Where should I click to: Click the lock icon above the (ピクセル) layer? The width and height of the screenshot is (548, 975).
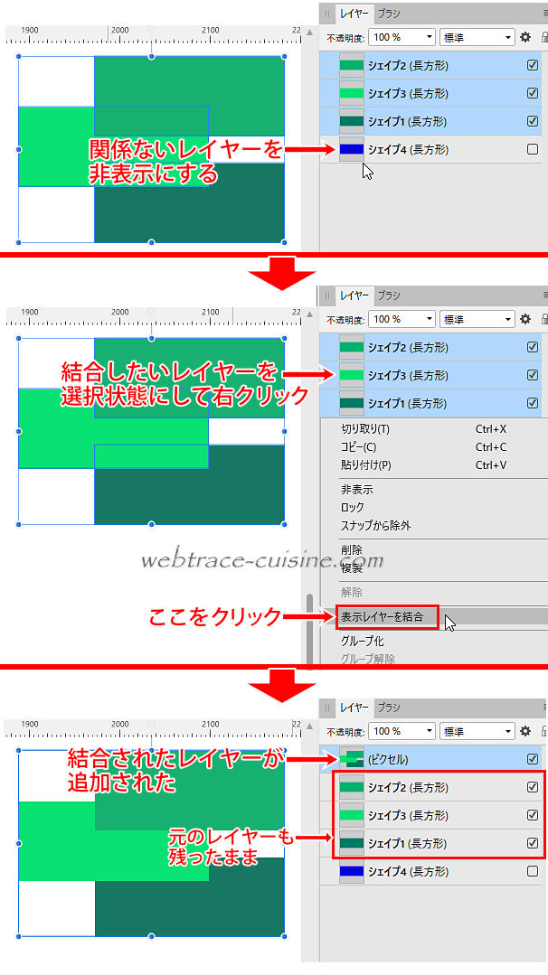pyautogui.click(x=544, y=731)
